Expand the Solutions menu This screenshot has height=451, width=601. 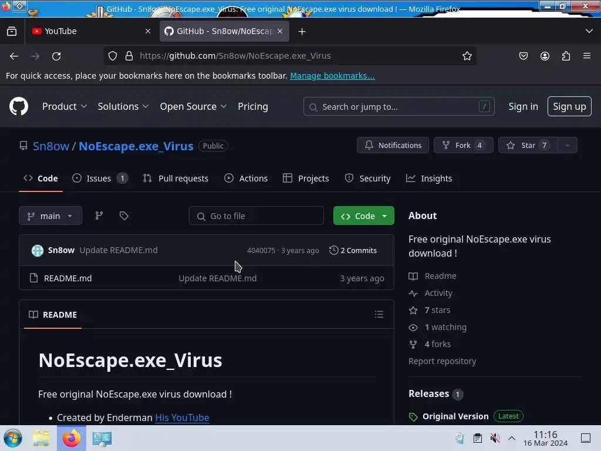point(123,107)
